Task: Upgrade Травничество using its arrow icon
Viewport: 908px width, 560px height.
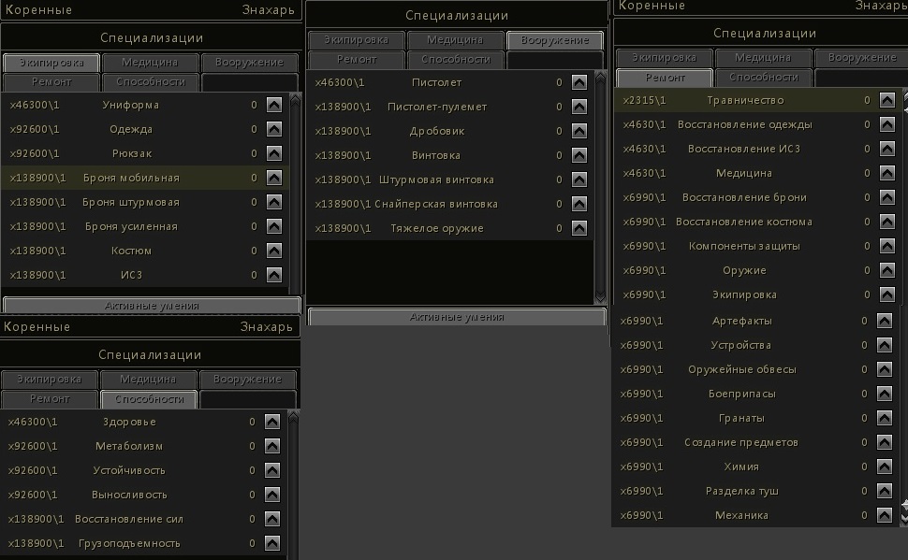Action: 886,100
